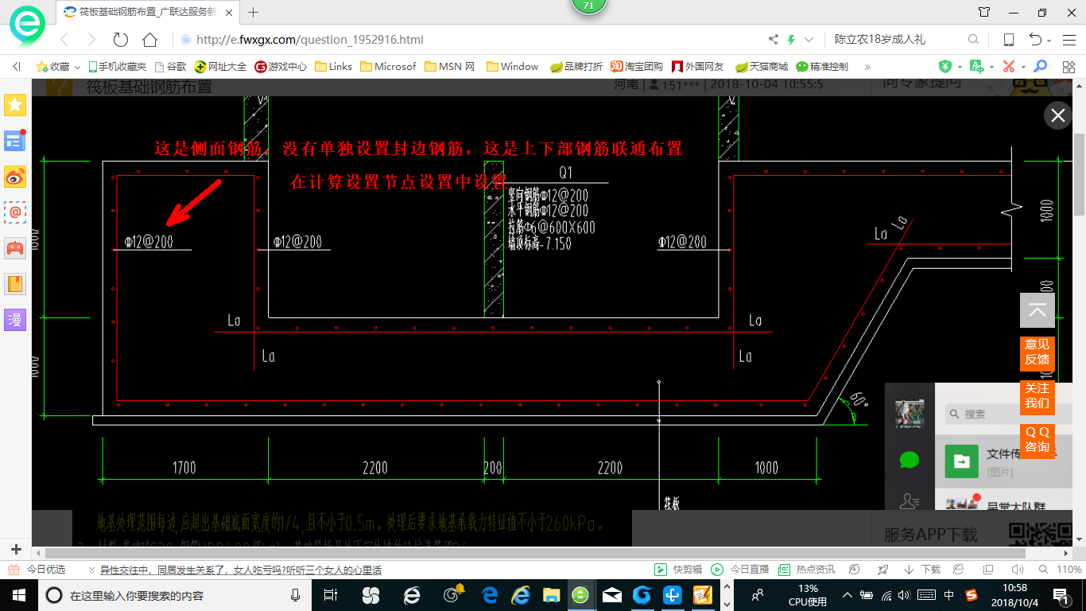Click the browser back arrow
Image resolution: width=1086 pixels, height=611 pixels.
point(64,40)
